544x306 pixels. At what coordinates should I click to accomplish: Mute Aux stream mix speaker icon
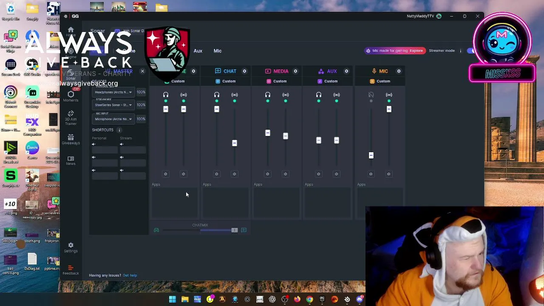point(336,174)
